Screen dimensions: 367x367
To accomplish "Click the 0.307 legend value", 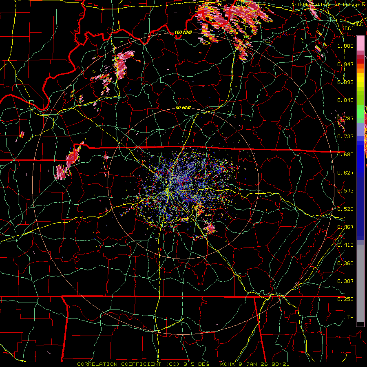I will click(345, 281).
